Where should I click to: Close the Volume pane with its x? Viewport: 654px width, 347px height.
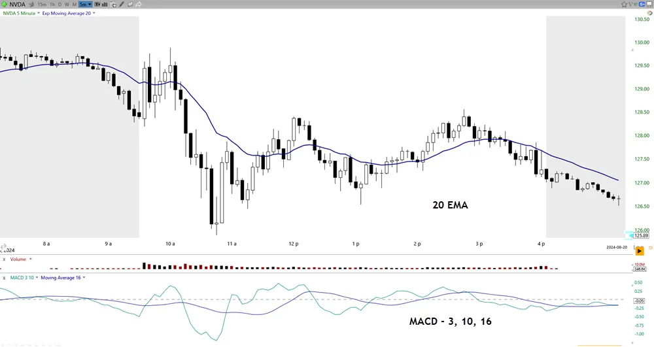4,259
